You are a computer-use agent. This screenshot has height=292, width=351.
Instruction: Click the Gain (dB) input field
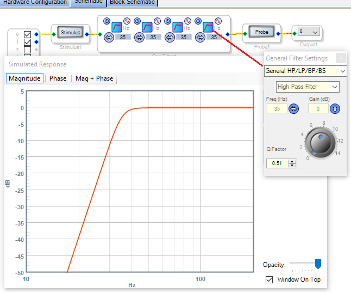click(x=318, y=109)
